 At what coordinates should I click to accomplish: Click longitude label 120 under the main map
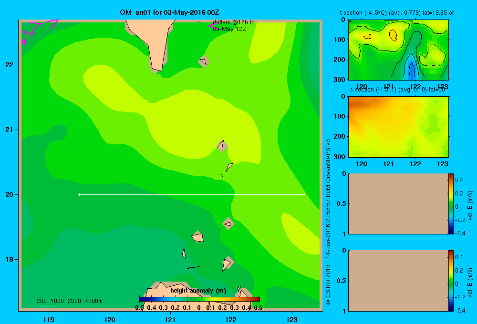coord(110,319)
